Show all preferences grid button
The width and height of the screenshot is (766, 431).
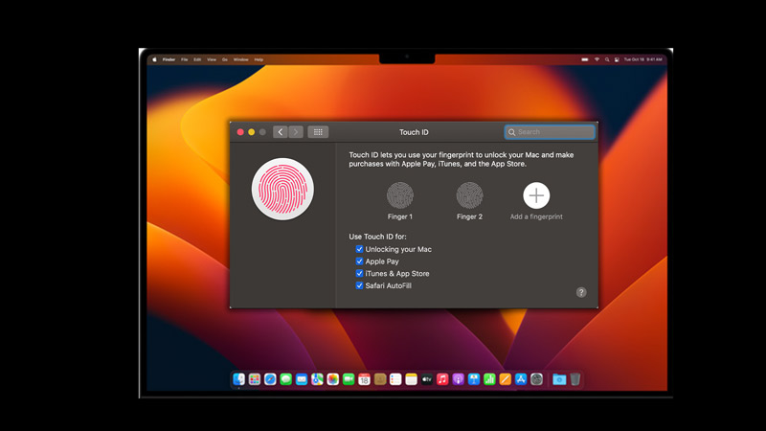tap(318, 132)
